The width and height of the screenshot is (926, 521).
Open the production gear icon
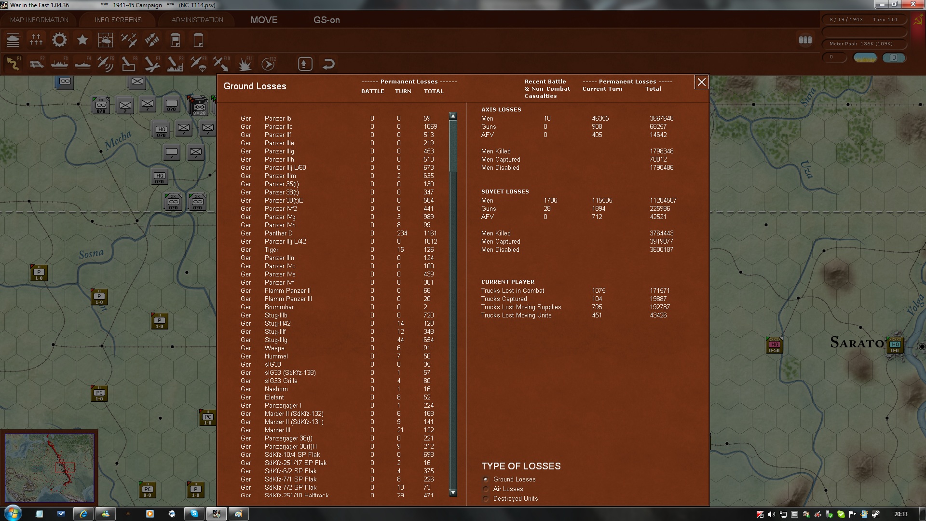click(59, 40)
